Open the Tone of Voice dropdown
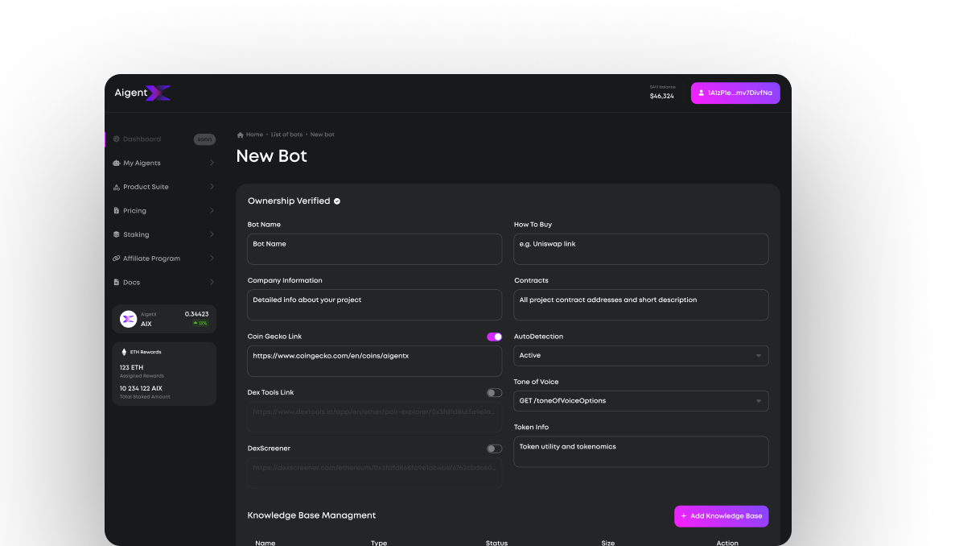This screenshot has width=959, height=546. [x=640, y=401]
